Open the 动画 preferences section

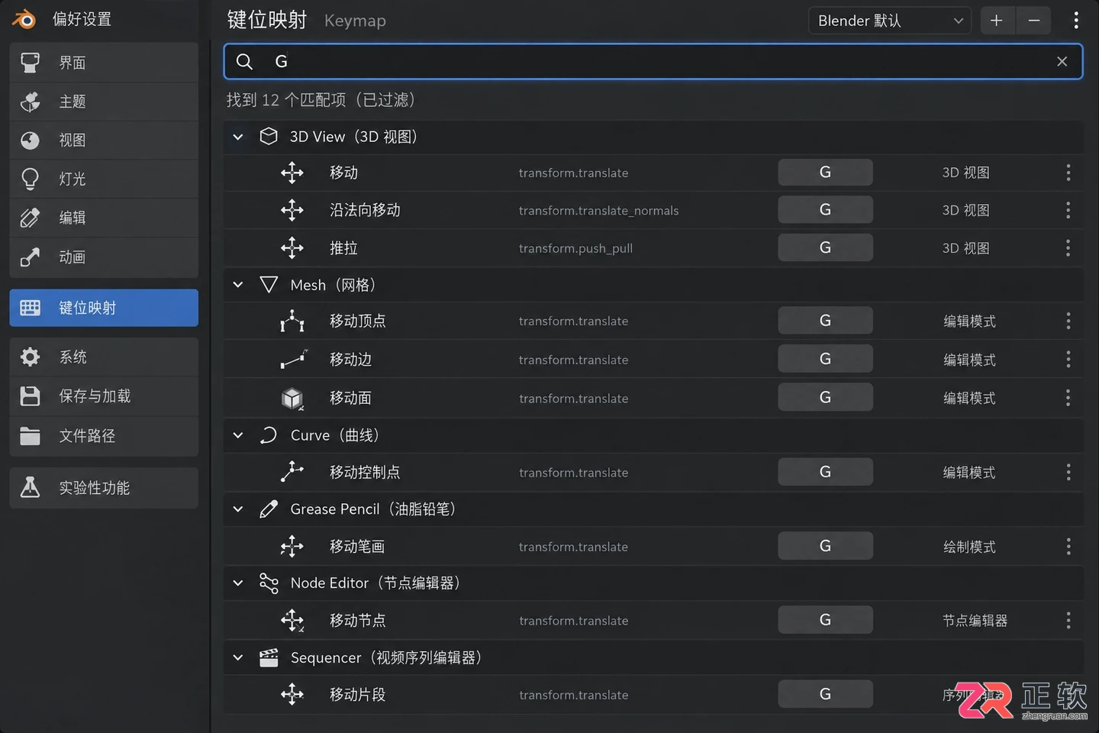tap(104, 257)
